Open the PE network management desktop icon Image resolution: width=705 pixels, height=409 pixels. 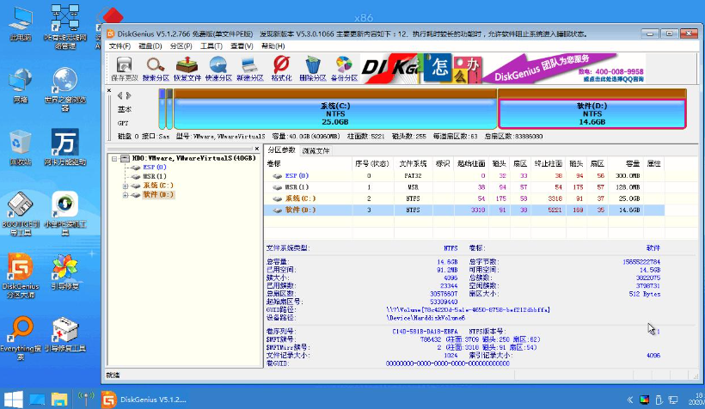(65, 26)
